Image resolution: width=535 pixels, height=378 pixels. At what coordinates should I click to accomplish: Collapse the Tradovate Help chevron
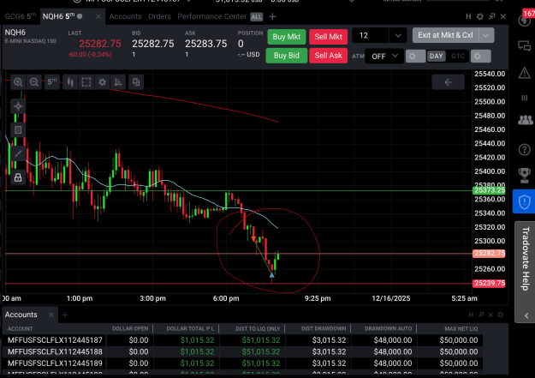pyautogui.click(x=526, y=315)
